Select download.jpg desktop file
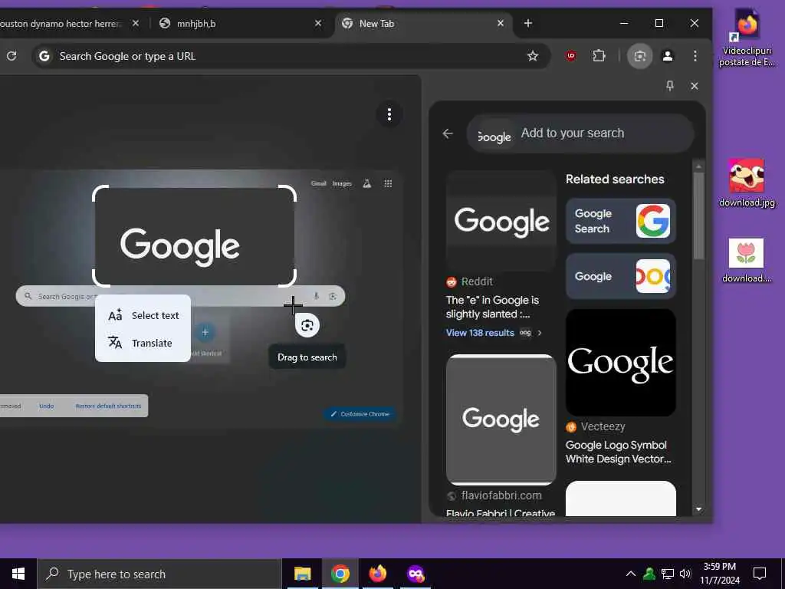 (x=747, y=183)
